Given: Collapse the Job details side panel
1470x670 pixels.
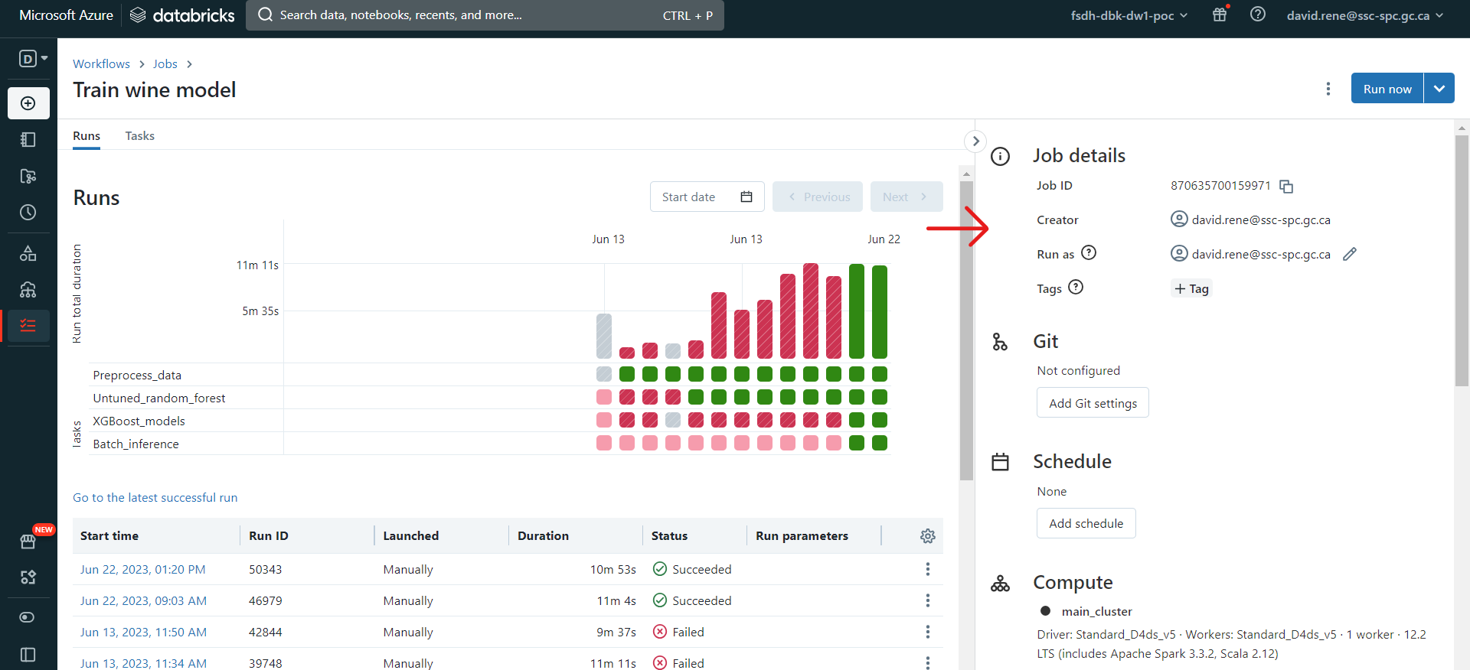Looking at the screenshot, I should click(975, 141).
